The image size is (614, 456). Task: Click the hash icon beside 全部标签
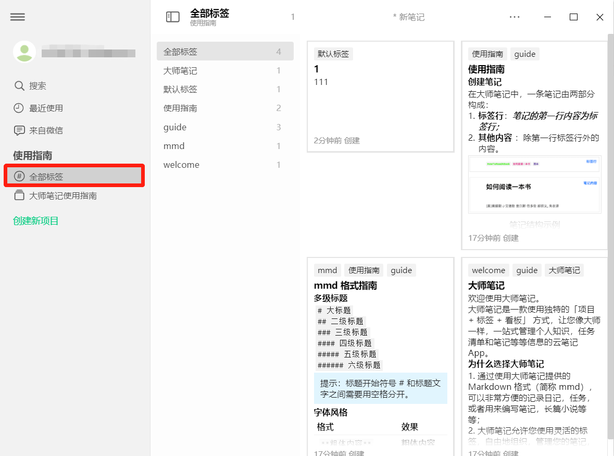point(19,176)
